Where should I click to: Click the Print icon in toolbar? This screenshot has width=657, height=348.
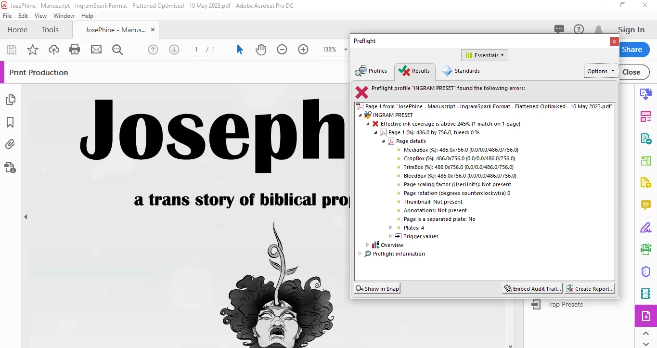click(75, 50)
